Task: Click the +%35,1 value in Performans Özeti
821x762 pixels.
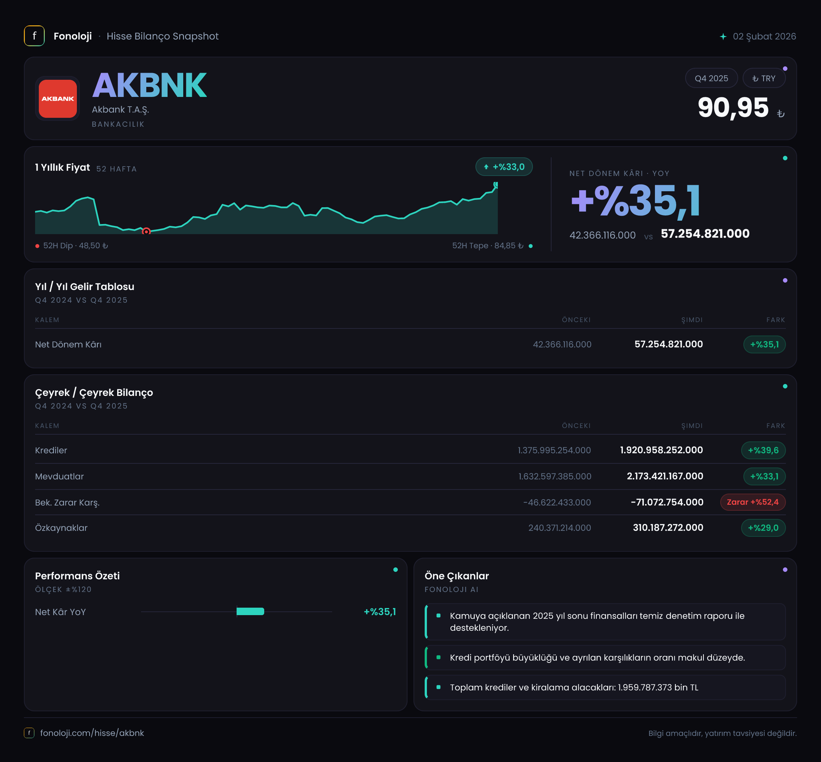Action: pyautogui.click(x=380, y=611)
